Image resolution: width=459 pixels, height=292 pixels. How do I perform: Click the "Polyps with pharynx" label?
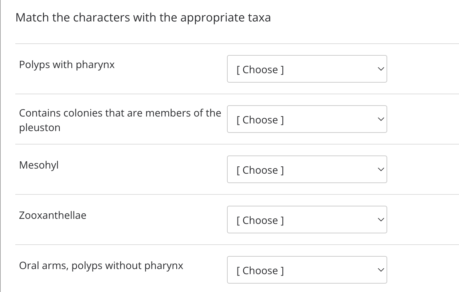pyautogui.click(x=67, y=65)
